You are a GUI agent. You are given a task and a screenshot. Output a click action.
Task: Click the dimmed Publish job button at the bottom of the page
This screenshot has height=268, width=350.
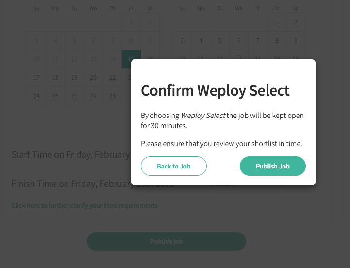tap(167, 241)
